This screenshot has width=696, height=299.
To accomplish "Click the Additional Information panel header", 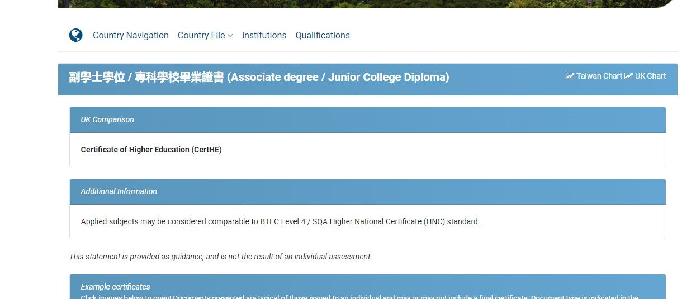I will click(x=368, y=191).
